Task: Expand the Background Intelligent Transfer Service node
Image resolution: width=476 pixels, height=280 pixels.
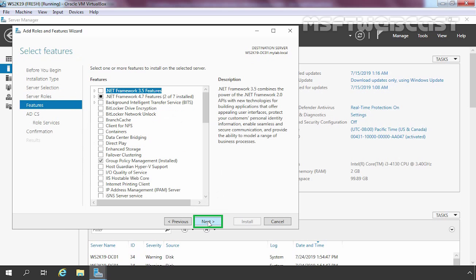Action: point(95,102)
